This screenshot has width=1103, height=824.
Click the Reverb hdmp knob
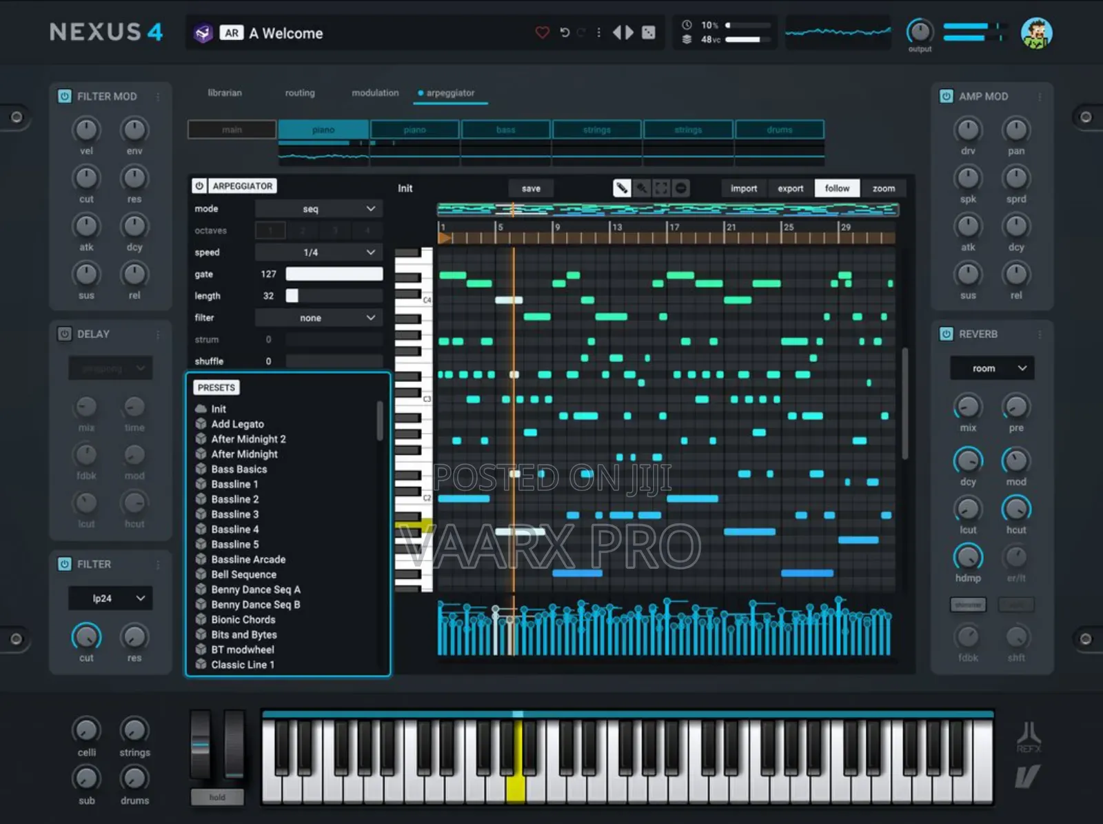[x=968, y=557]
